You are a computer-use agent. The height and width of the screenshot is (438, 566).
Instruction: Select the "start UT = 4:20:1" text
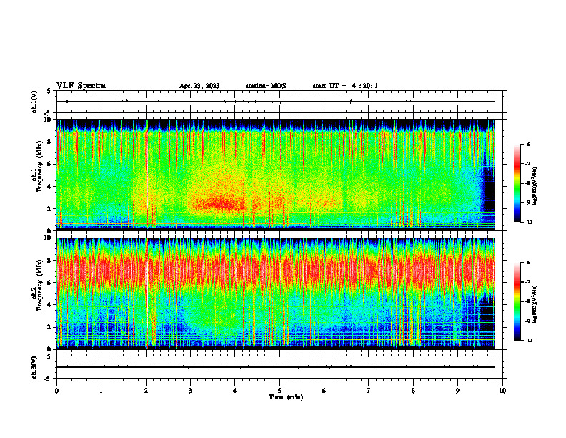coord(345,86)
